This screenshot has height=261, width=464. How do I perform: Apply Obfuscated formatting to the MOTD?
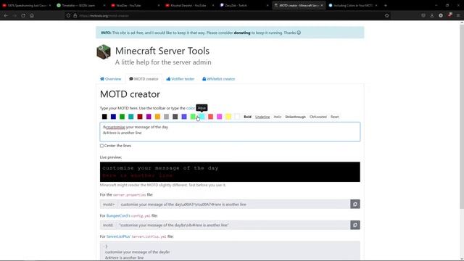pos(318,117)
